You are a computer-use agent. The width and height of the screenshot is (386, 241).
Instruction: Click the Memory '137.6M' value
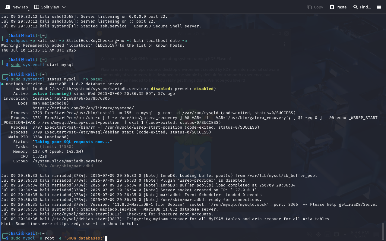point(40,151)
